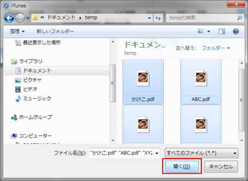The image size is (248, 181).
Task: Select ピクチャ library in navigation pane
Action: [28, 80]
